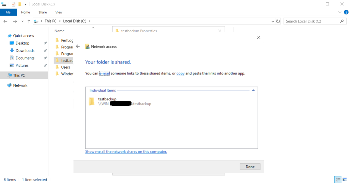Viewport: 349px width, 183px height.
Task: Expand chevron after Local Disk (C:) breadcrumb
Action: tap(90, 21)
